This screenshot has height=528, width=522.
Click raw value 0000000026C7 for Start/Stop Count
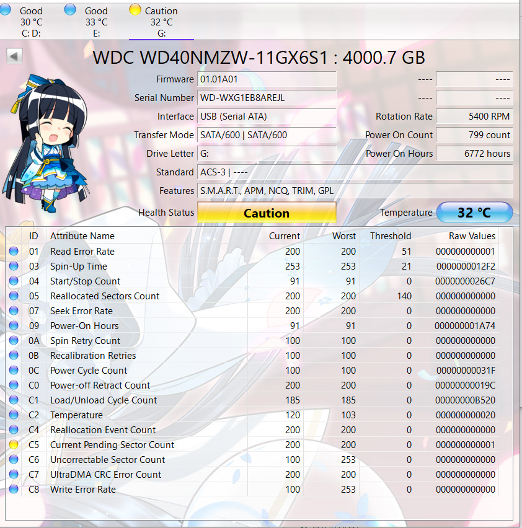[x=465, y=281]
